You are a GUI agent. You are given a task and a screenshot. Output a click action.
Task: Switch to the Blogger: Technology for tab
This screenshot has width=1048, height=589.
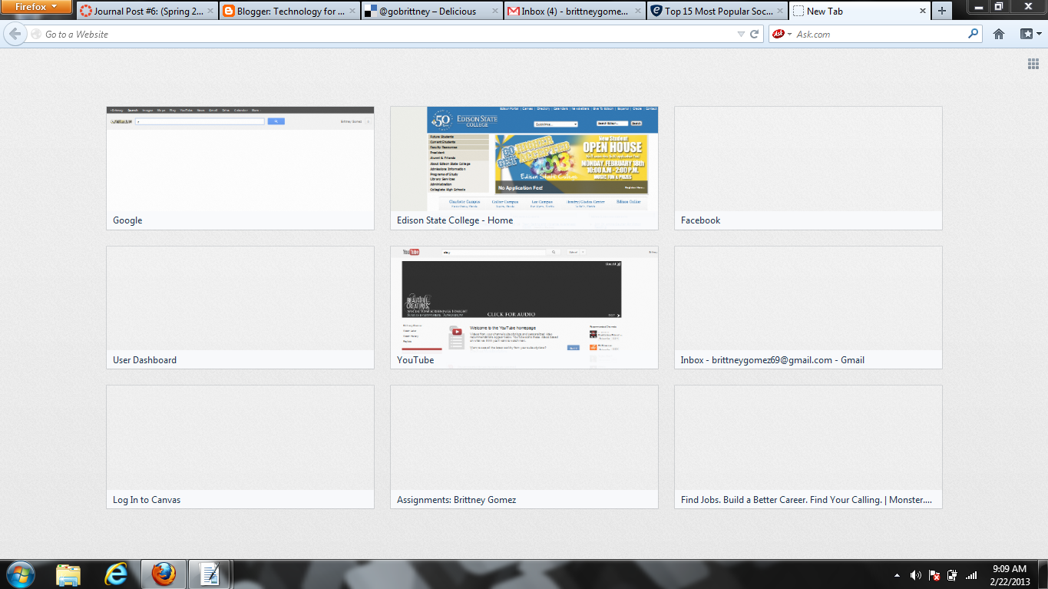(289, 12)
